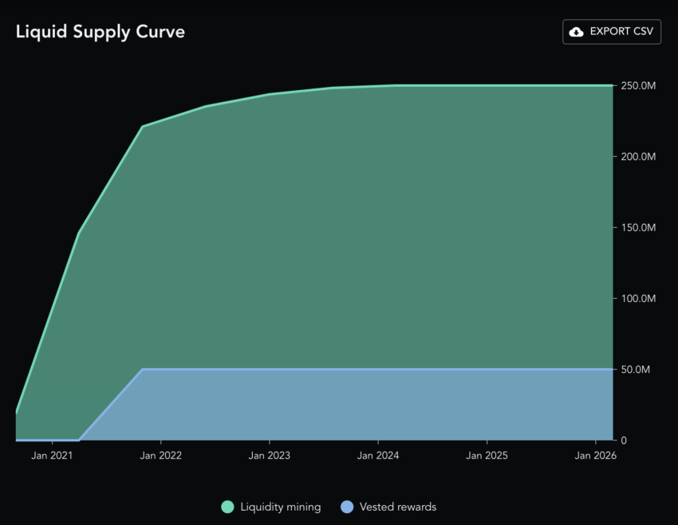
Task: Hide the Vested rewards series label
Action: tap(398, 507)
